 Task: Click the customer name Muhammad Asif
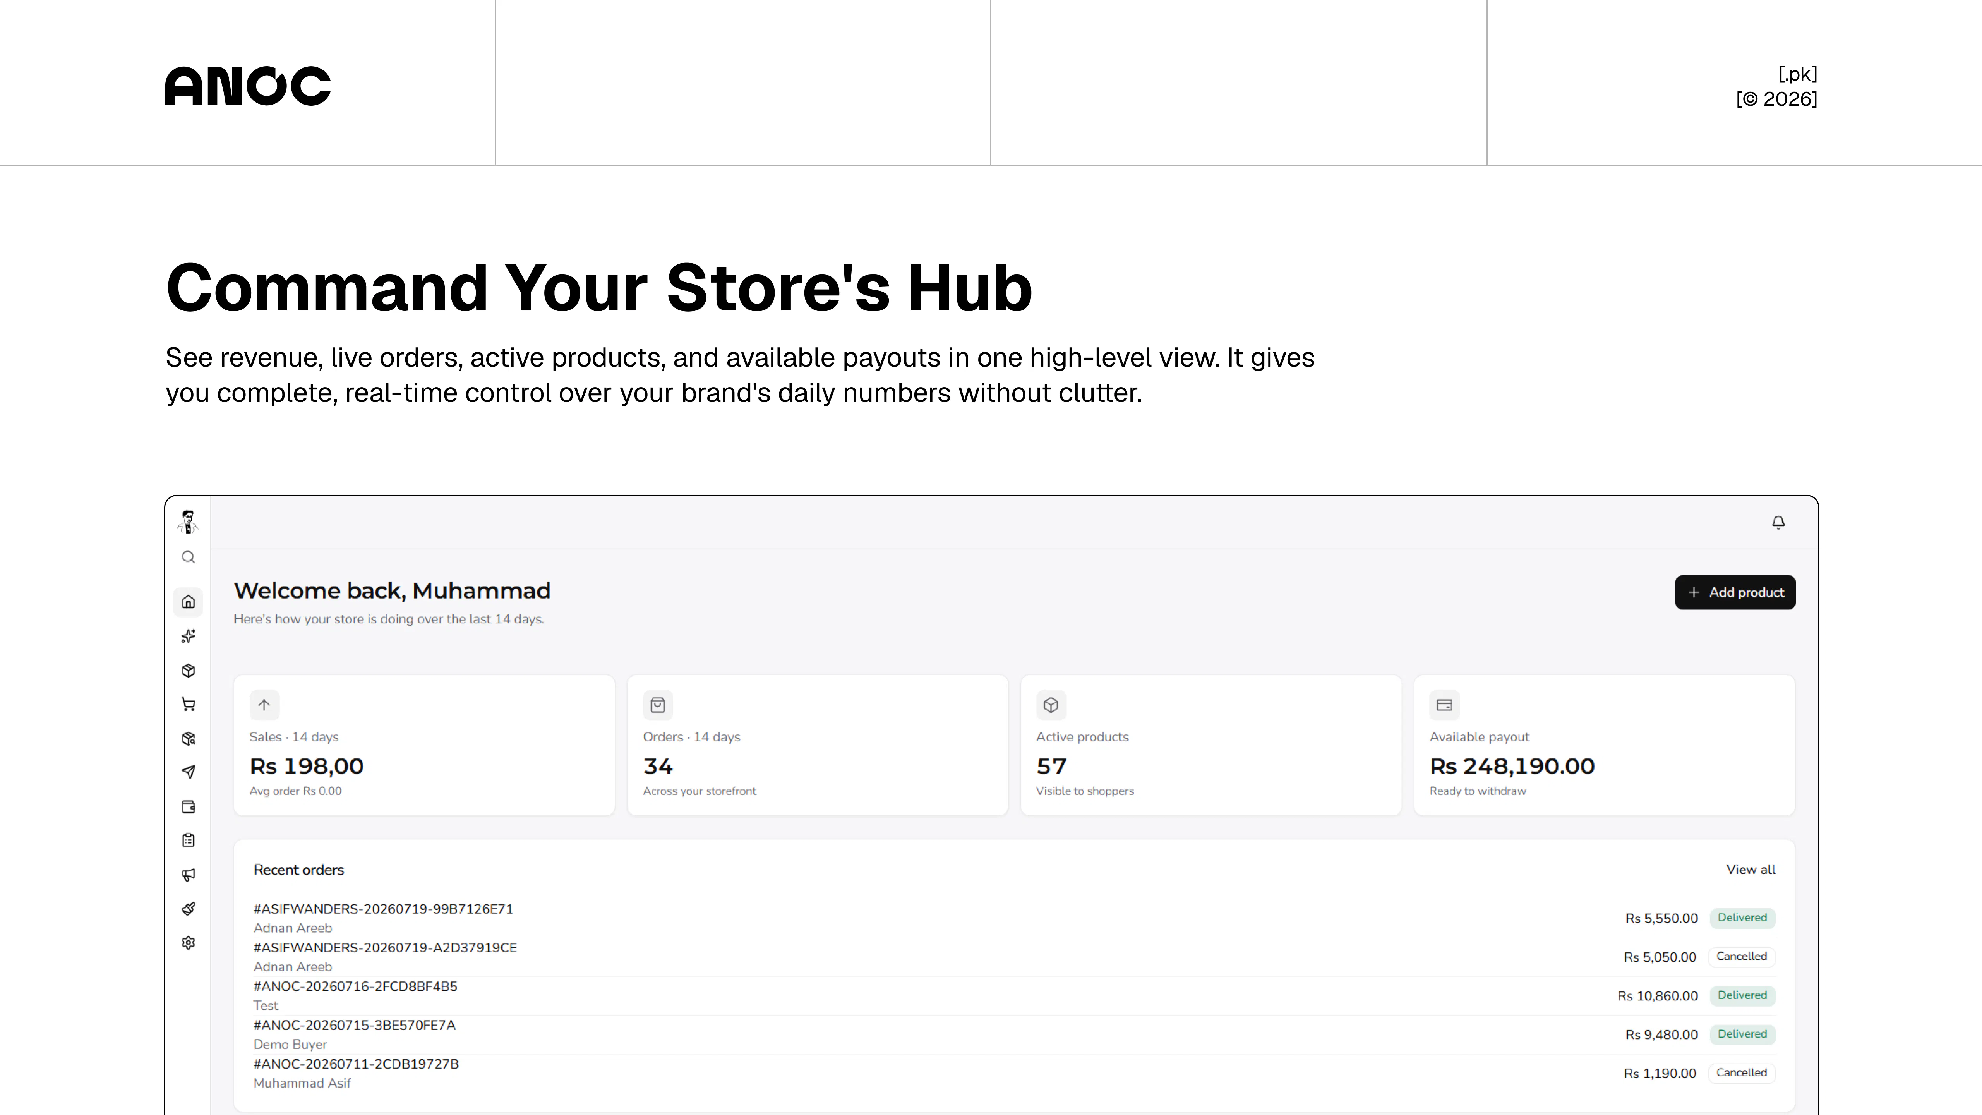click(x=302, y=1084)
